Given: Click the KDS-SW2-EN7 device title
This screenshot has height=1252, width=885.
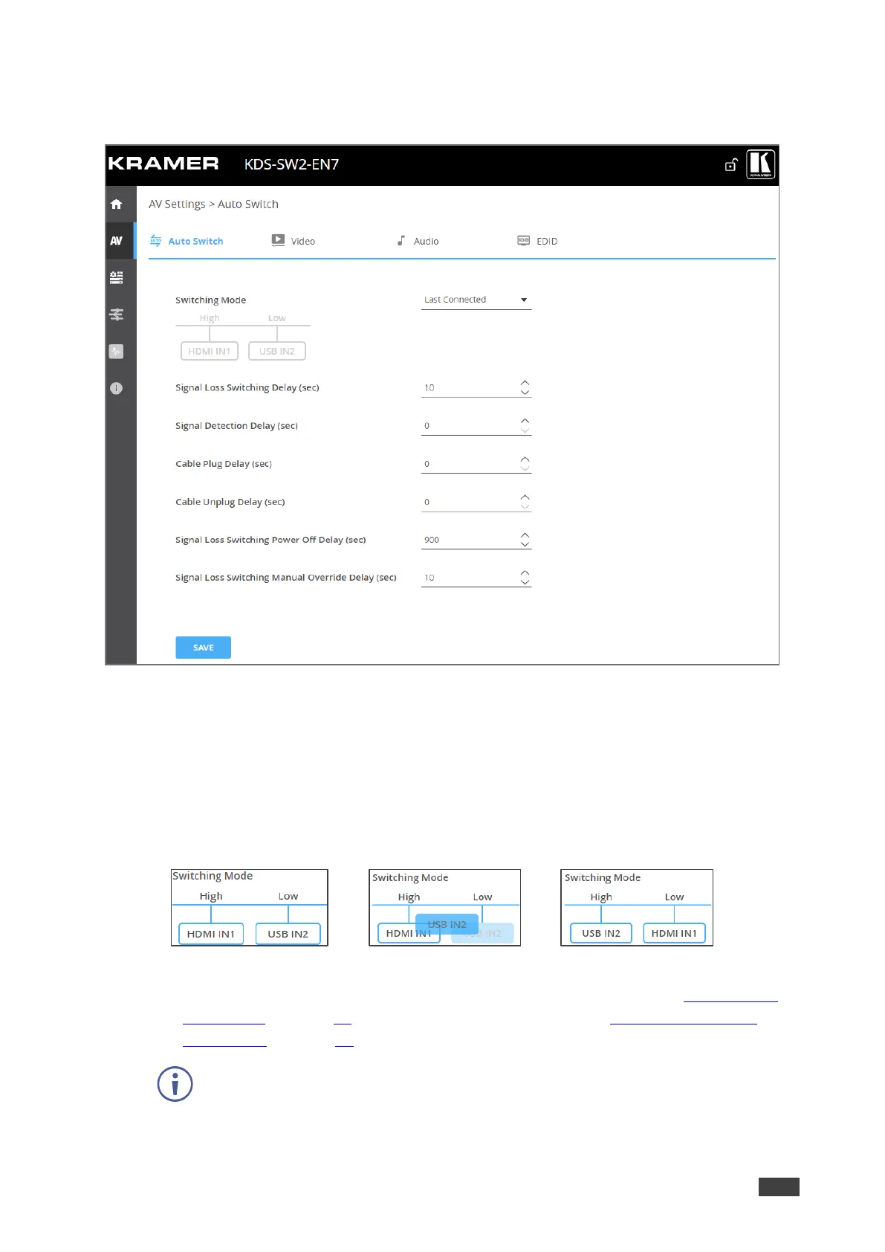Looking at the screenshot, I should (x=291, y=164).
